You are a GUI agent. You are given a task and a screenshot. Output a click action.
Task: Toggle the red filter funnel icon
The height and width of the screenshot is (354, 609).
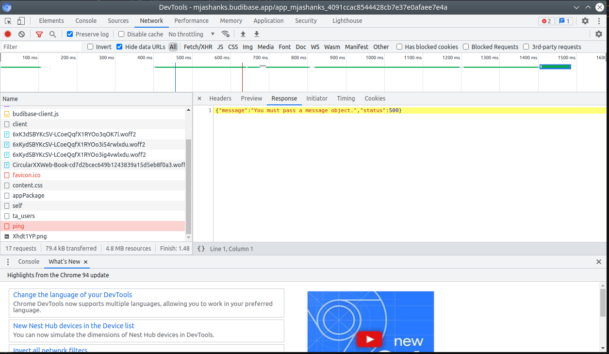[x=39, y=34]
